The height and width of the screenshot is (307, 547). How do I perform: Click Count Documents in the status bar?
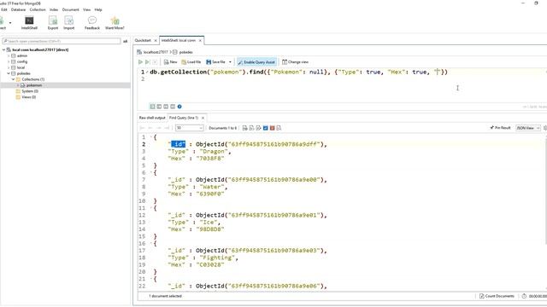(497, 296)
